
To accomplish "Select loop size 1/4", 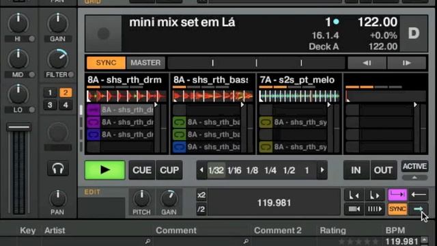I will coord(270,170).
